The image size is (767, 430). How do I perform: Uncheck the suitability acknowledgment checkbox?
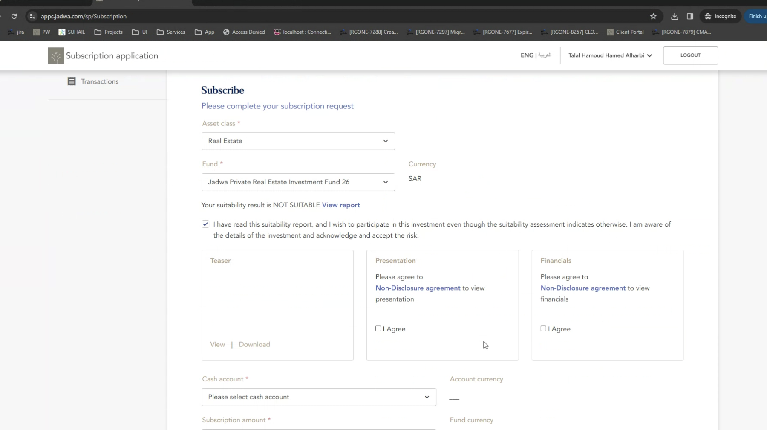point(205,224)
